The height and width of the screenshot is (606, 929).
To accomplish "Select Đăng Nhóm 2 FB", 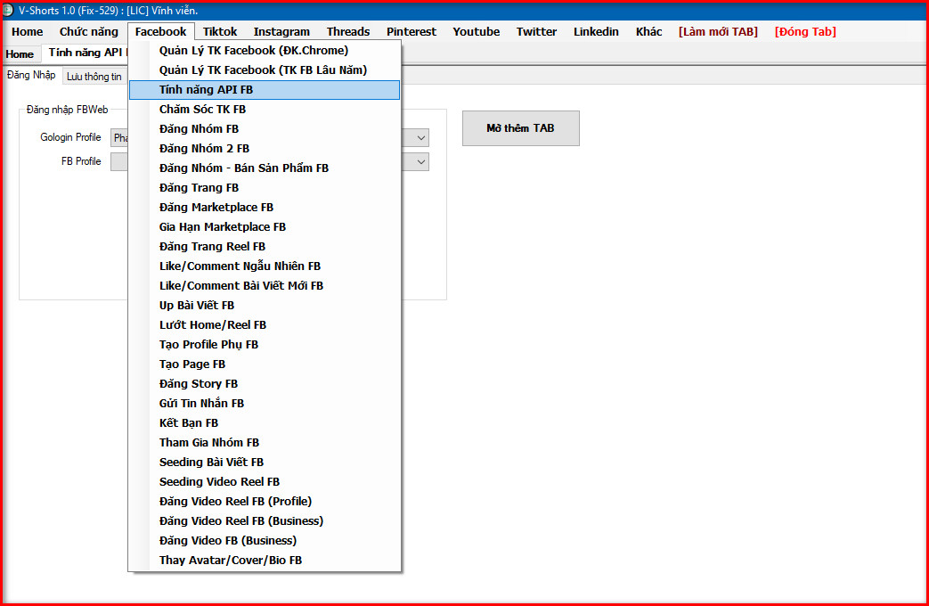I will point(265,148).
